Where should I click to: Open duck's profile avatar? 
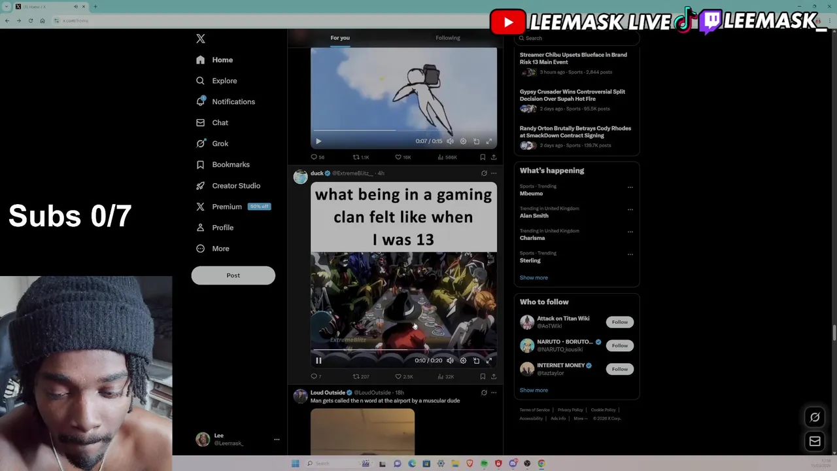click(300, 177)
